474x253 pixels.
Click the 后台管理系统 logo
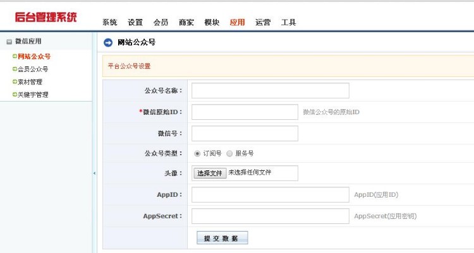pyautogui.click(x=46, y=17)
